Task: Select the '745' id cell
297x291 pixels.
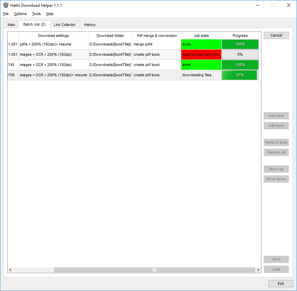Action: (x=13, y=65)
